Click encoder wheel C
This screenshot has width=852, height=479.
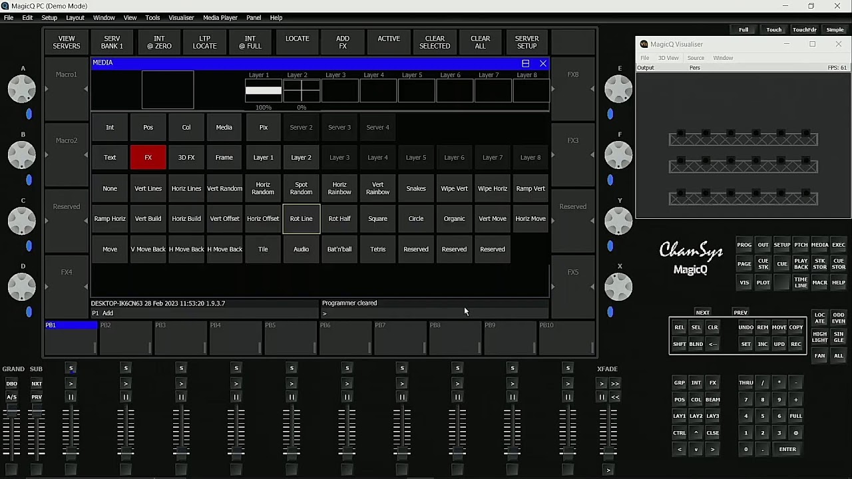[22, 221]
